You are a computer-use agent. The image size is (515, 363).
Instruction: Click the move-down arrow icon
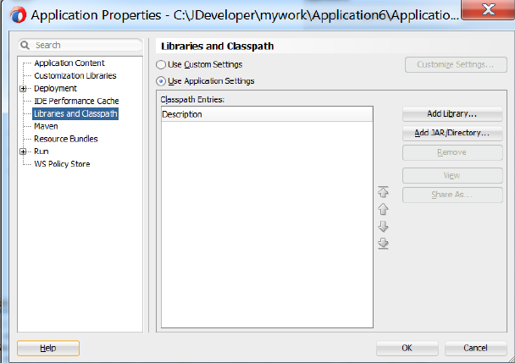(383, 226)
